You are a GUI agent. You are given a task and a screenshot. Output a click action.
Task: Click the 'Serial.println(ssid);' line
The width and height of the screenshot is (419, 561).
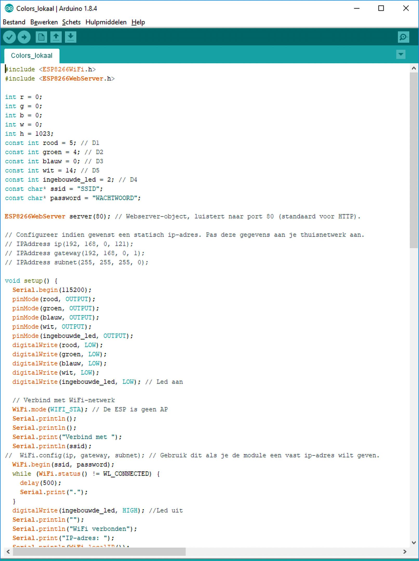(x=52, y=446)
